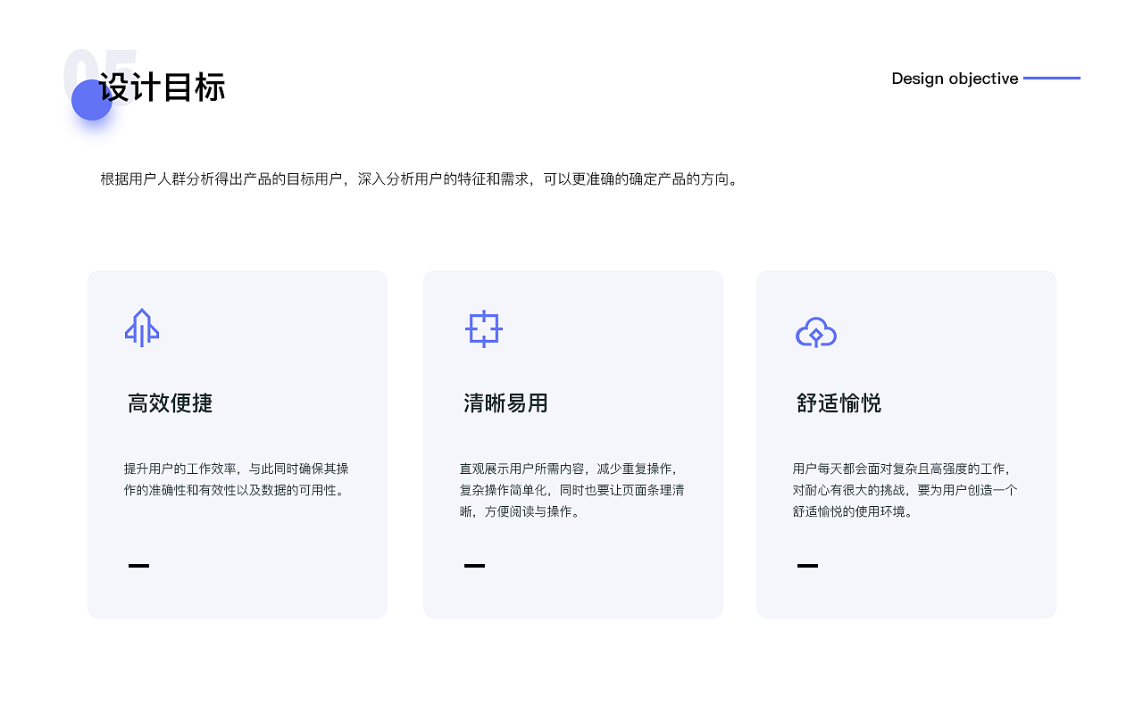This screenshot has width=1143, height=714.
Task: Click the blue circle next to 设计目标
Action: [91, 100]
